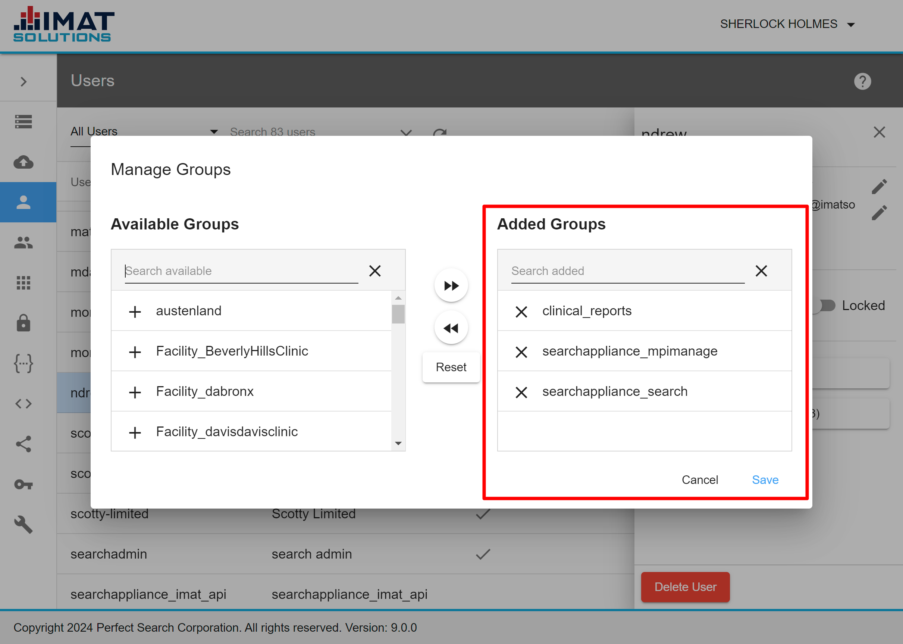Expand the left navigation sidebar chevron
903x644 pixels.
(x=24, y=82)
